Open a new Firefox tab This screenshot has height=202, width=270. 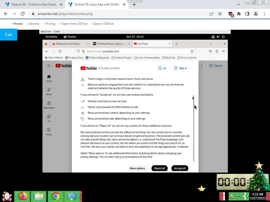click(x=176, y=44)
